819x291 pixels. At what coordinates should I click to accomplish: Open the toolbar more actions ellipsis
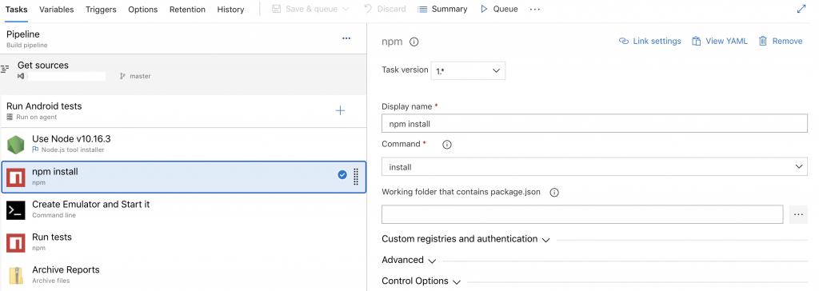coord(535,10)
